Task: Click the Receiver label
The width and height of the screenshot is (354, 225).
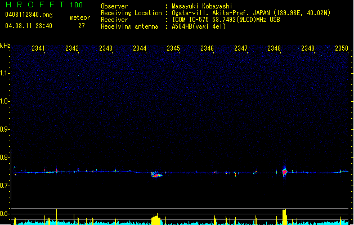Action: [x=114, y=20]
